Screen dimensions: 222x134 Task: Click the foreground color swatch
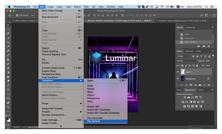(7, 119)
